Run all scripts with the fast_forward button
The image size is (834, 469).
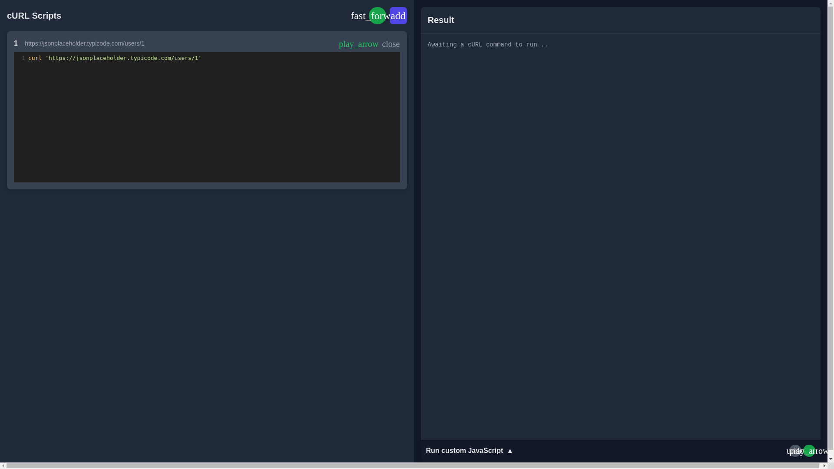coord(377,16)
